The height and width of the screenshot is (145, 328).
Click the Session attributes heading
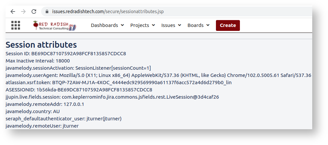point(41,45)
